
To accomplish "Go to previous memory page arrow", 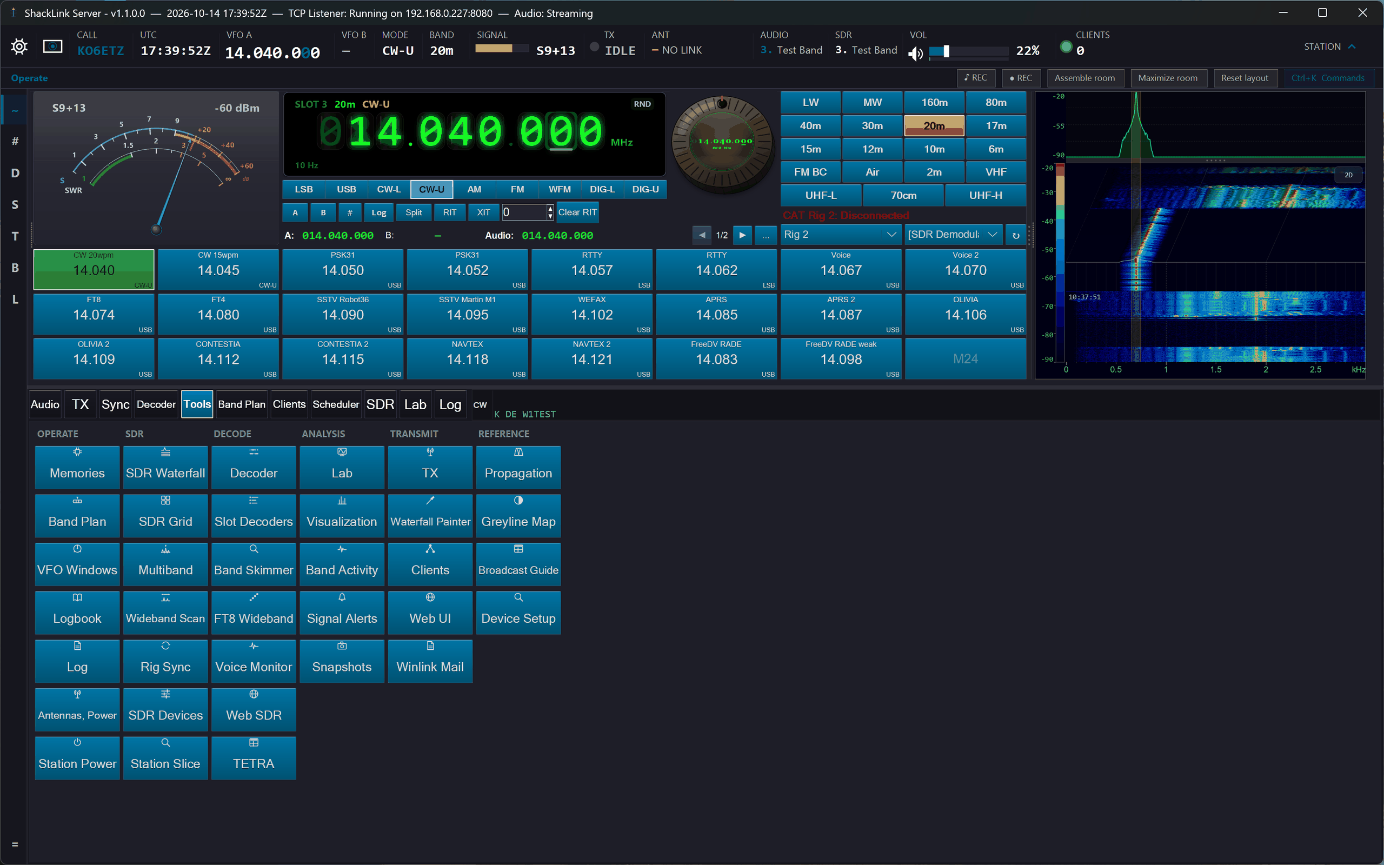I will click(x=702, y=235).
